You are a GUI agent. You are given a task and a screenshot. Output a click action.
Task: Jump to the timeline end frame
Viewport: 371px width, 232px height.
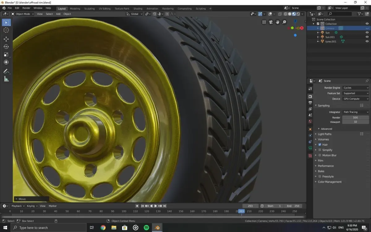point(165,206)
